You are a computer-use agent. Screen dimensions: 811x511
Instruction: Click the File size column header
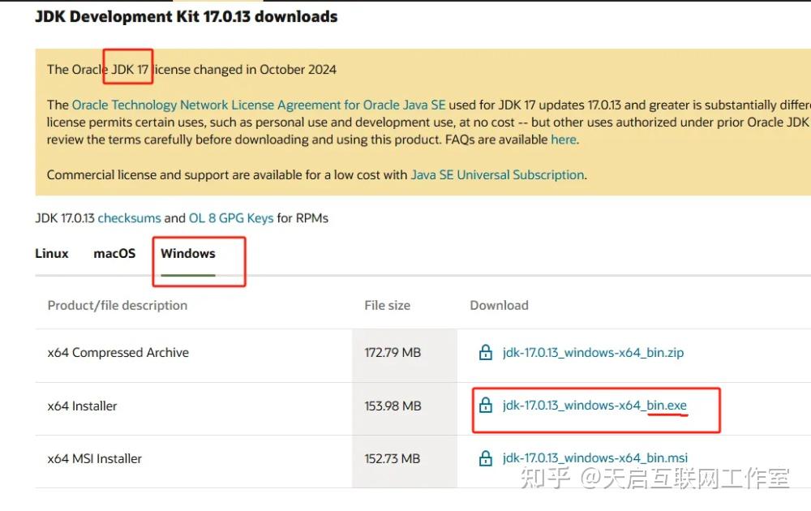pyautogui.click(x=388, y=306)
